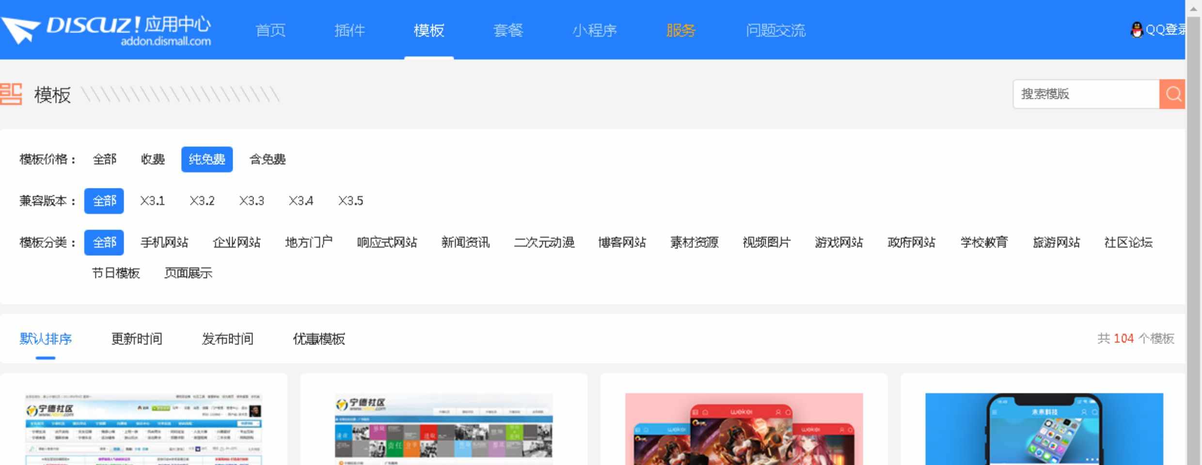Click the scrollbar up arrow

1194,8
